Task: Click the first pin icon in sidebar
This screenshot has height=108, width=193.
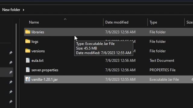Action: [11, 53]
